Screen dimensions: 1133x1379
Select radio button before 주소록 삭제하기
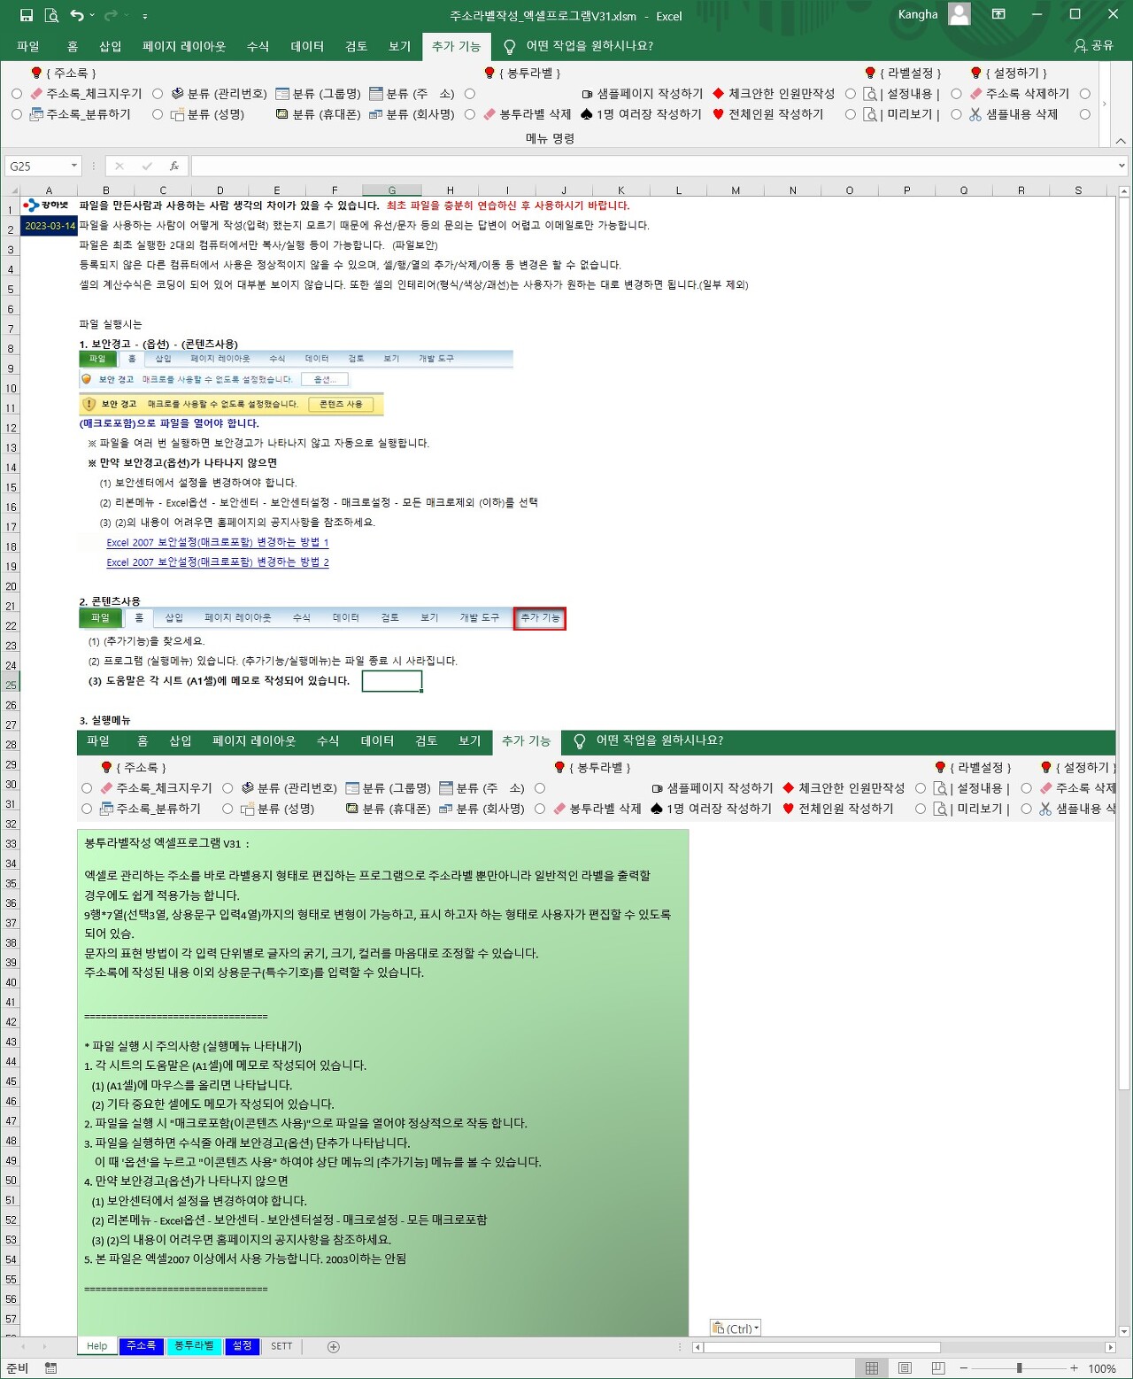tap(956, 93)
